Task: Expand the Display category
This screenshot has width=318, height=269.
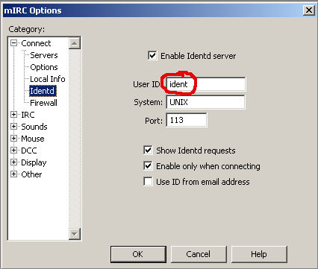Action: pyautogui.click(x=14, y=162)
